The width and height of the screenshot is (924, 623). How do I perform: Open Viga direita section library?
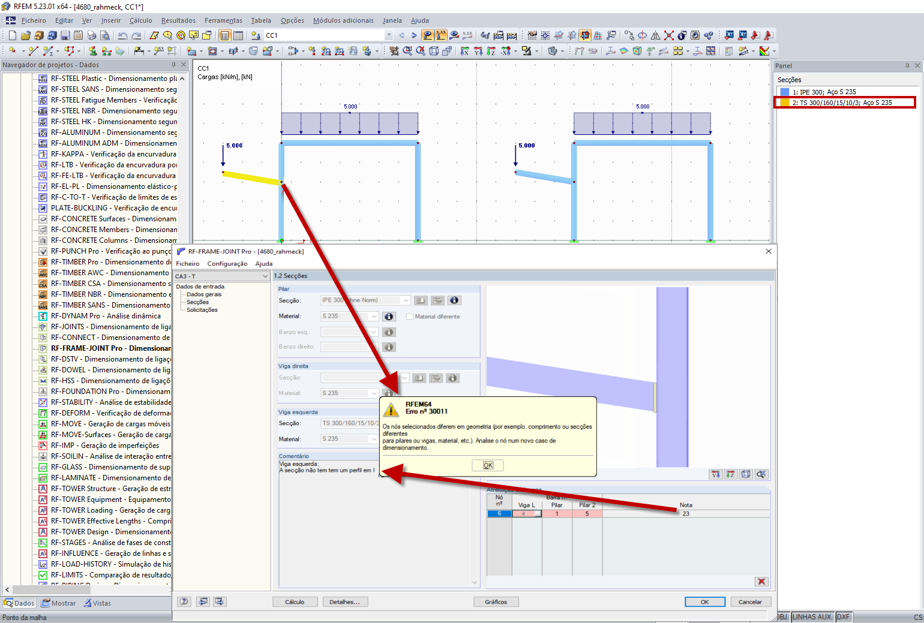(419, 378)
